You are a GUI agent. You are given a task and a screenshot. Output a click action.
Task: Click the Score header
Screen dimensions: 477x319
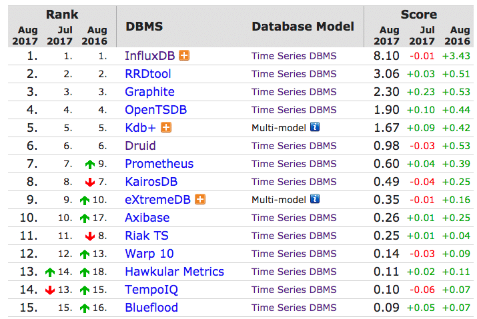point(419,14)
